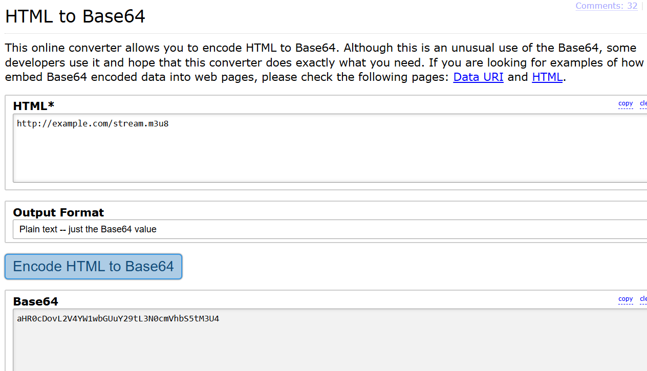Click clear link above the Base64 output box
The image size is (647, 371).
(643, 299)
